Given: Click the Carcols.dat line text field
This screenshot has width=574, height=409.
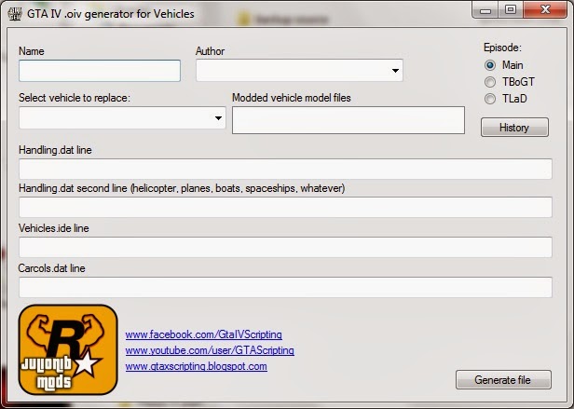Looking at the screenshot, I should 285,287.
